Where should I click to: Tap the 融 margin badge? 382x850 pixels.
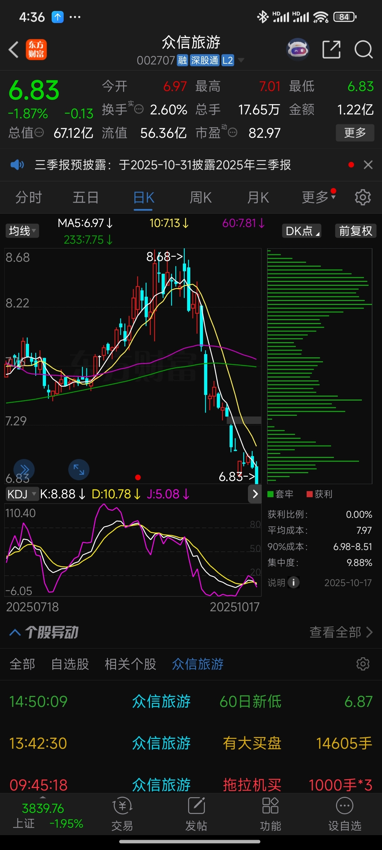pos(183,60)
